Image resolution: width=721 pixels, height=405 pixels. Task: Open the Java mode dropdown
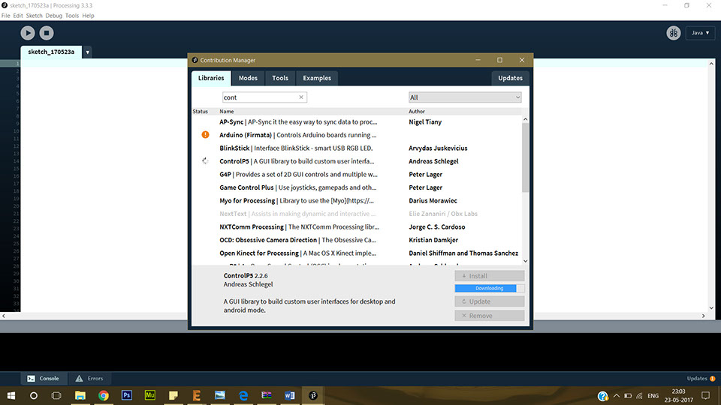[700, 32]
